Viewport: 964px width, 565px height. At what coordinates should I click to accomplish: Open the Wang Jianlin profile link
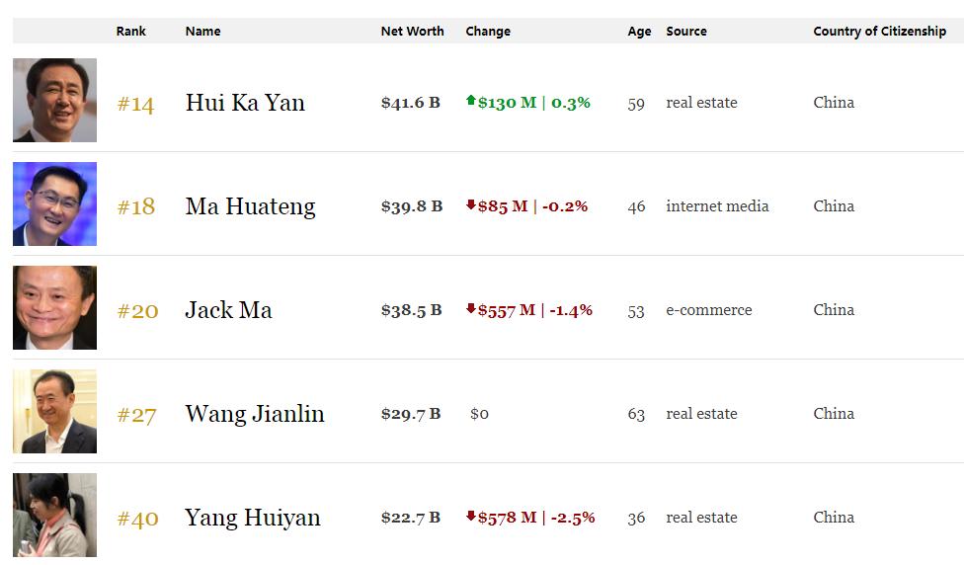tap(254, 414)
